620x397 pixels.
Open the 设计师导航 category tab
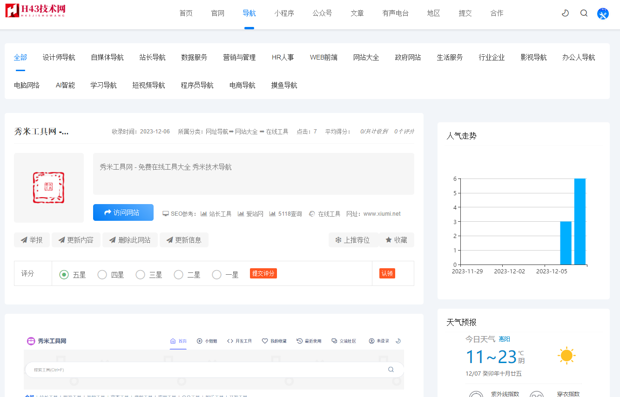coord(59,57)
